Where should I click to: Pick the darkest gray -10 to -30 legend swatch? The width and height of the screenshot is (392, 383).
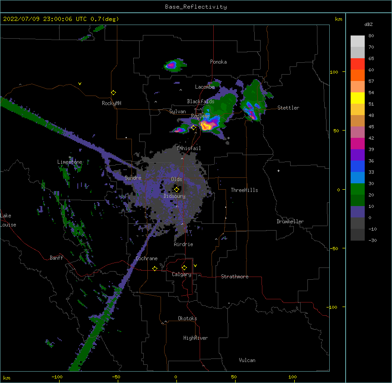click(357, 235)
